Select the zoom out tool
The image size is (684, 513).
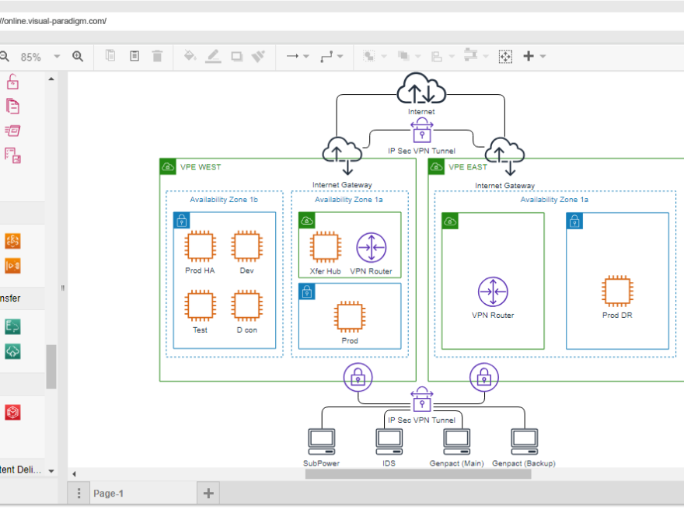pyautogui.click(x=5, y=56)
